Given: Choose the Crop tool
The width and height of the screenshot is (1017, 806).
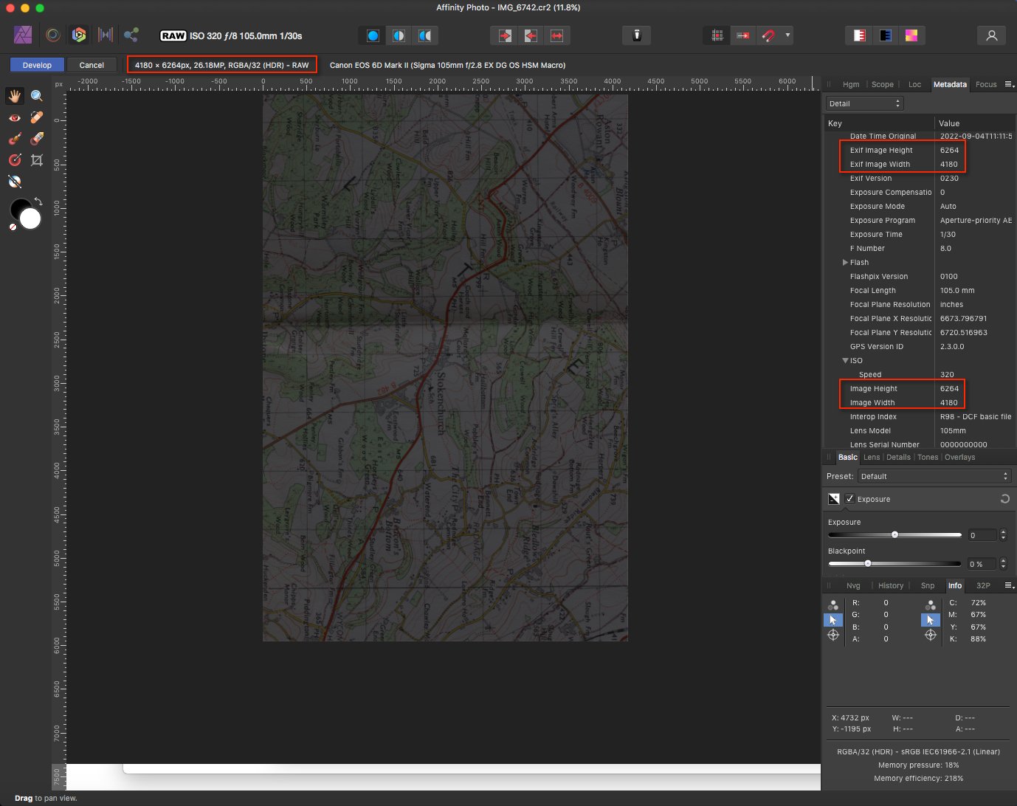Looking at the screenshot, I should (37, 160).
